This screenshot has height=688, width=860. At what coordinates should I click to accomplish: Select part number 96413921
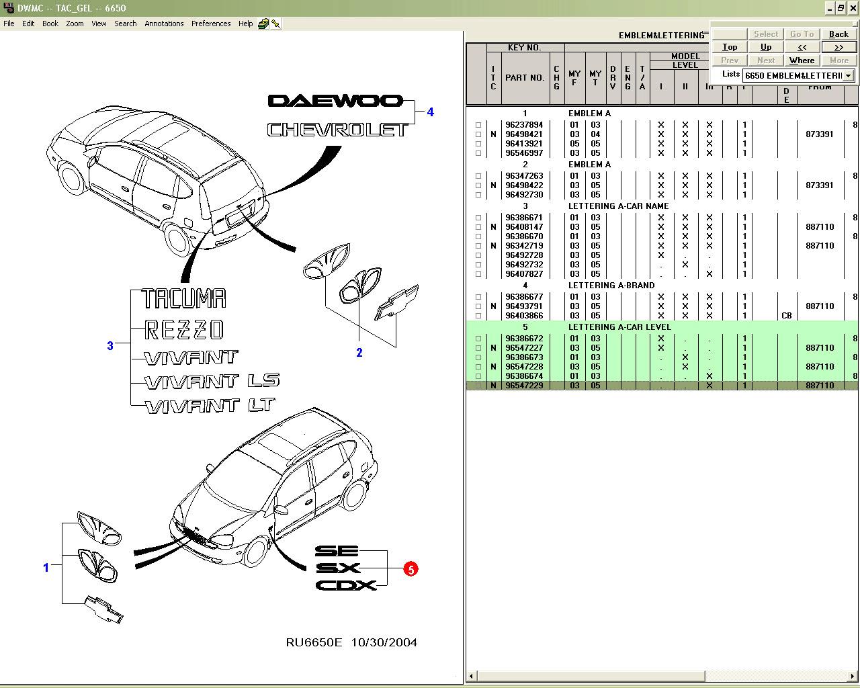click(x=524, y=144)
